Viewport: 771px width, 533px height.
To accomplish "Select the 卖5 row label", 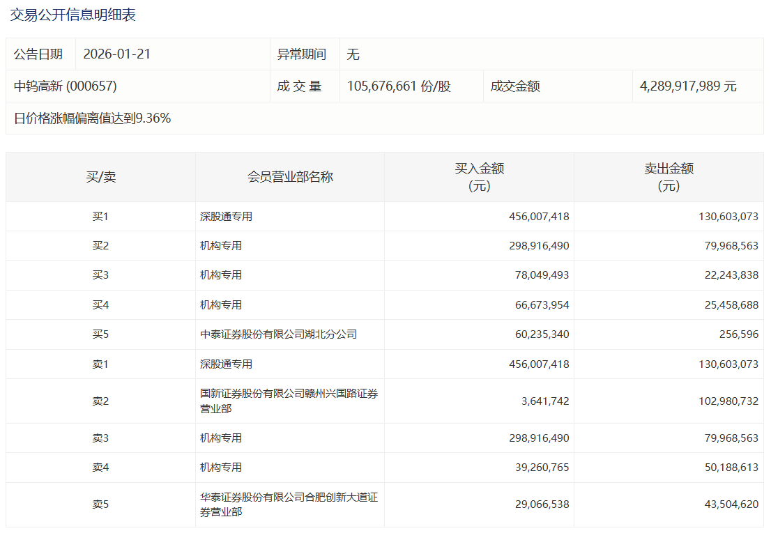I will 100,504.
